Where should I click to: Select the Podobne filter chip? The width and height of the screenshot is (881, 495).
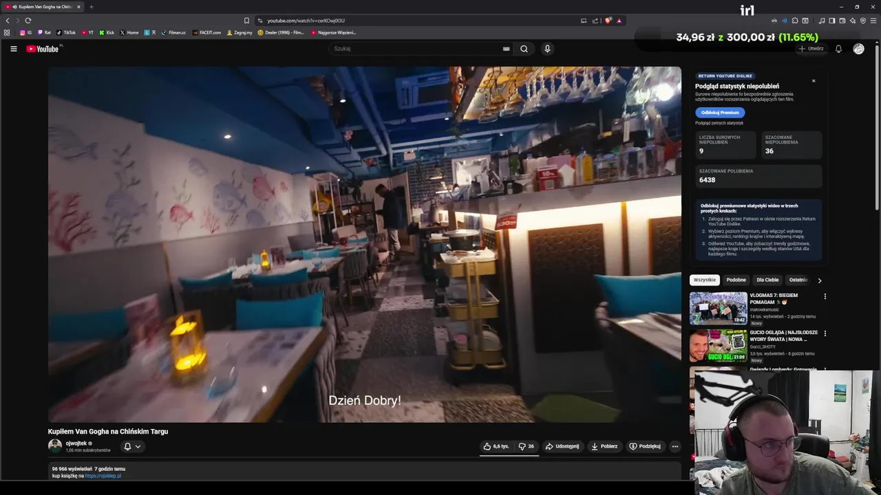[x=736, y=280]
